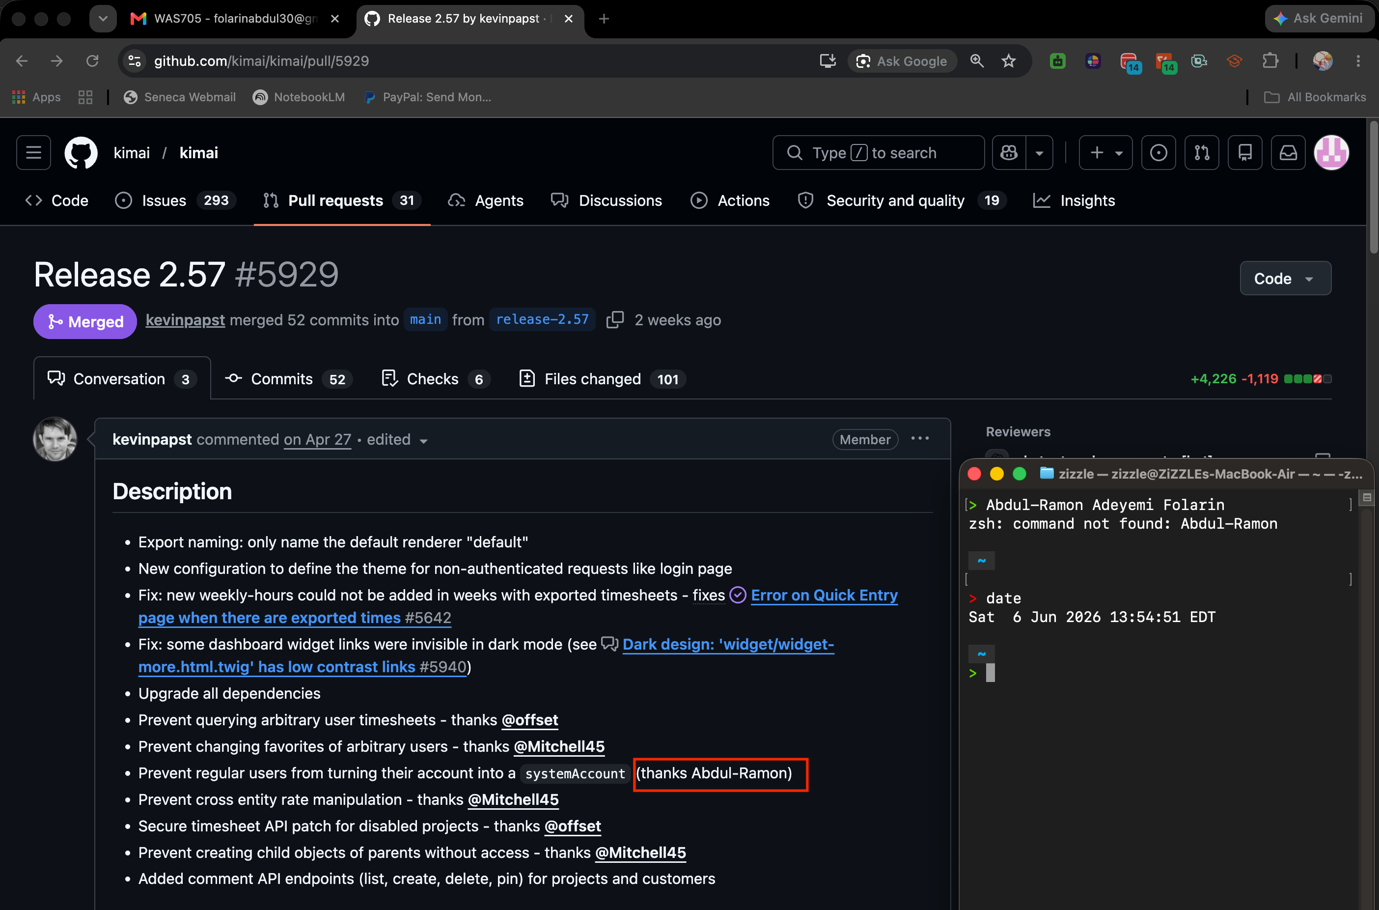Open the Issues tab with 293 items
1379x910 pixels.
175,200
